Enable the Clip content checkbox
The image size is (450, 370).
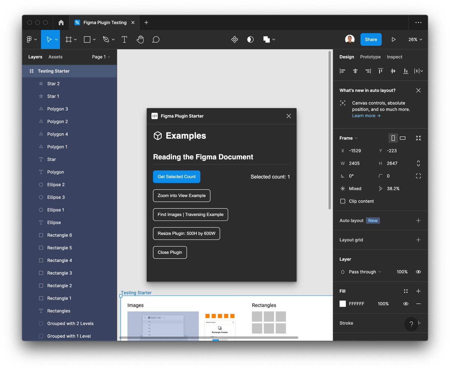tap(343, 201)
